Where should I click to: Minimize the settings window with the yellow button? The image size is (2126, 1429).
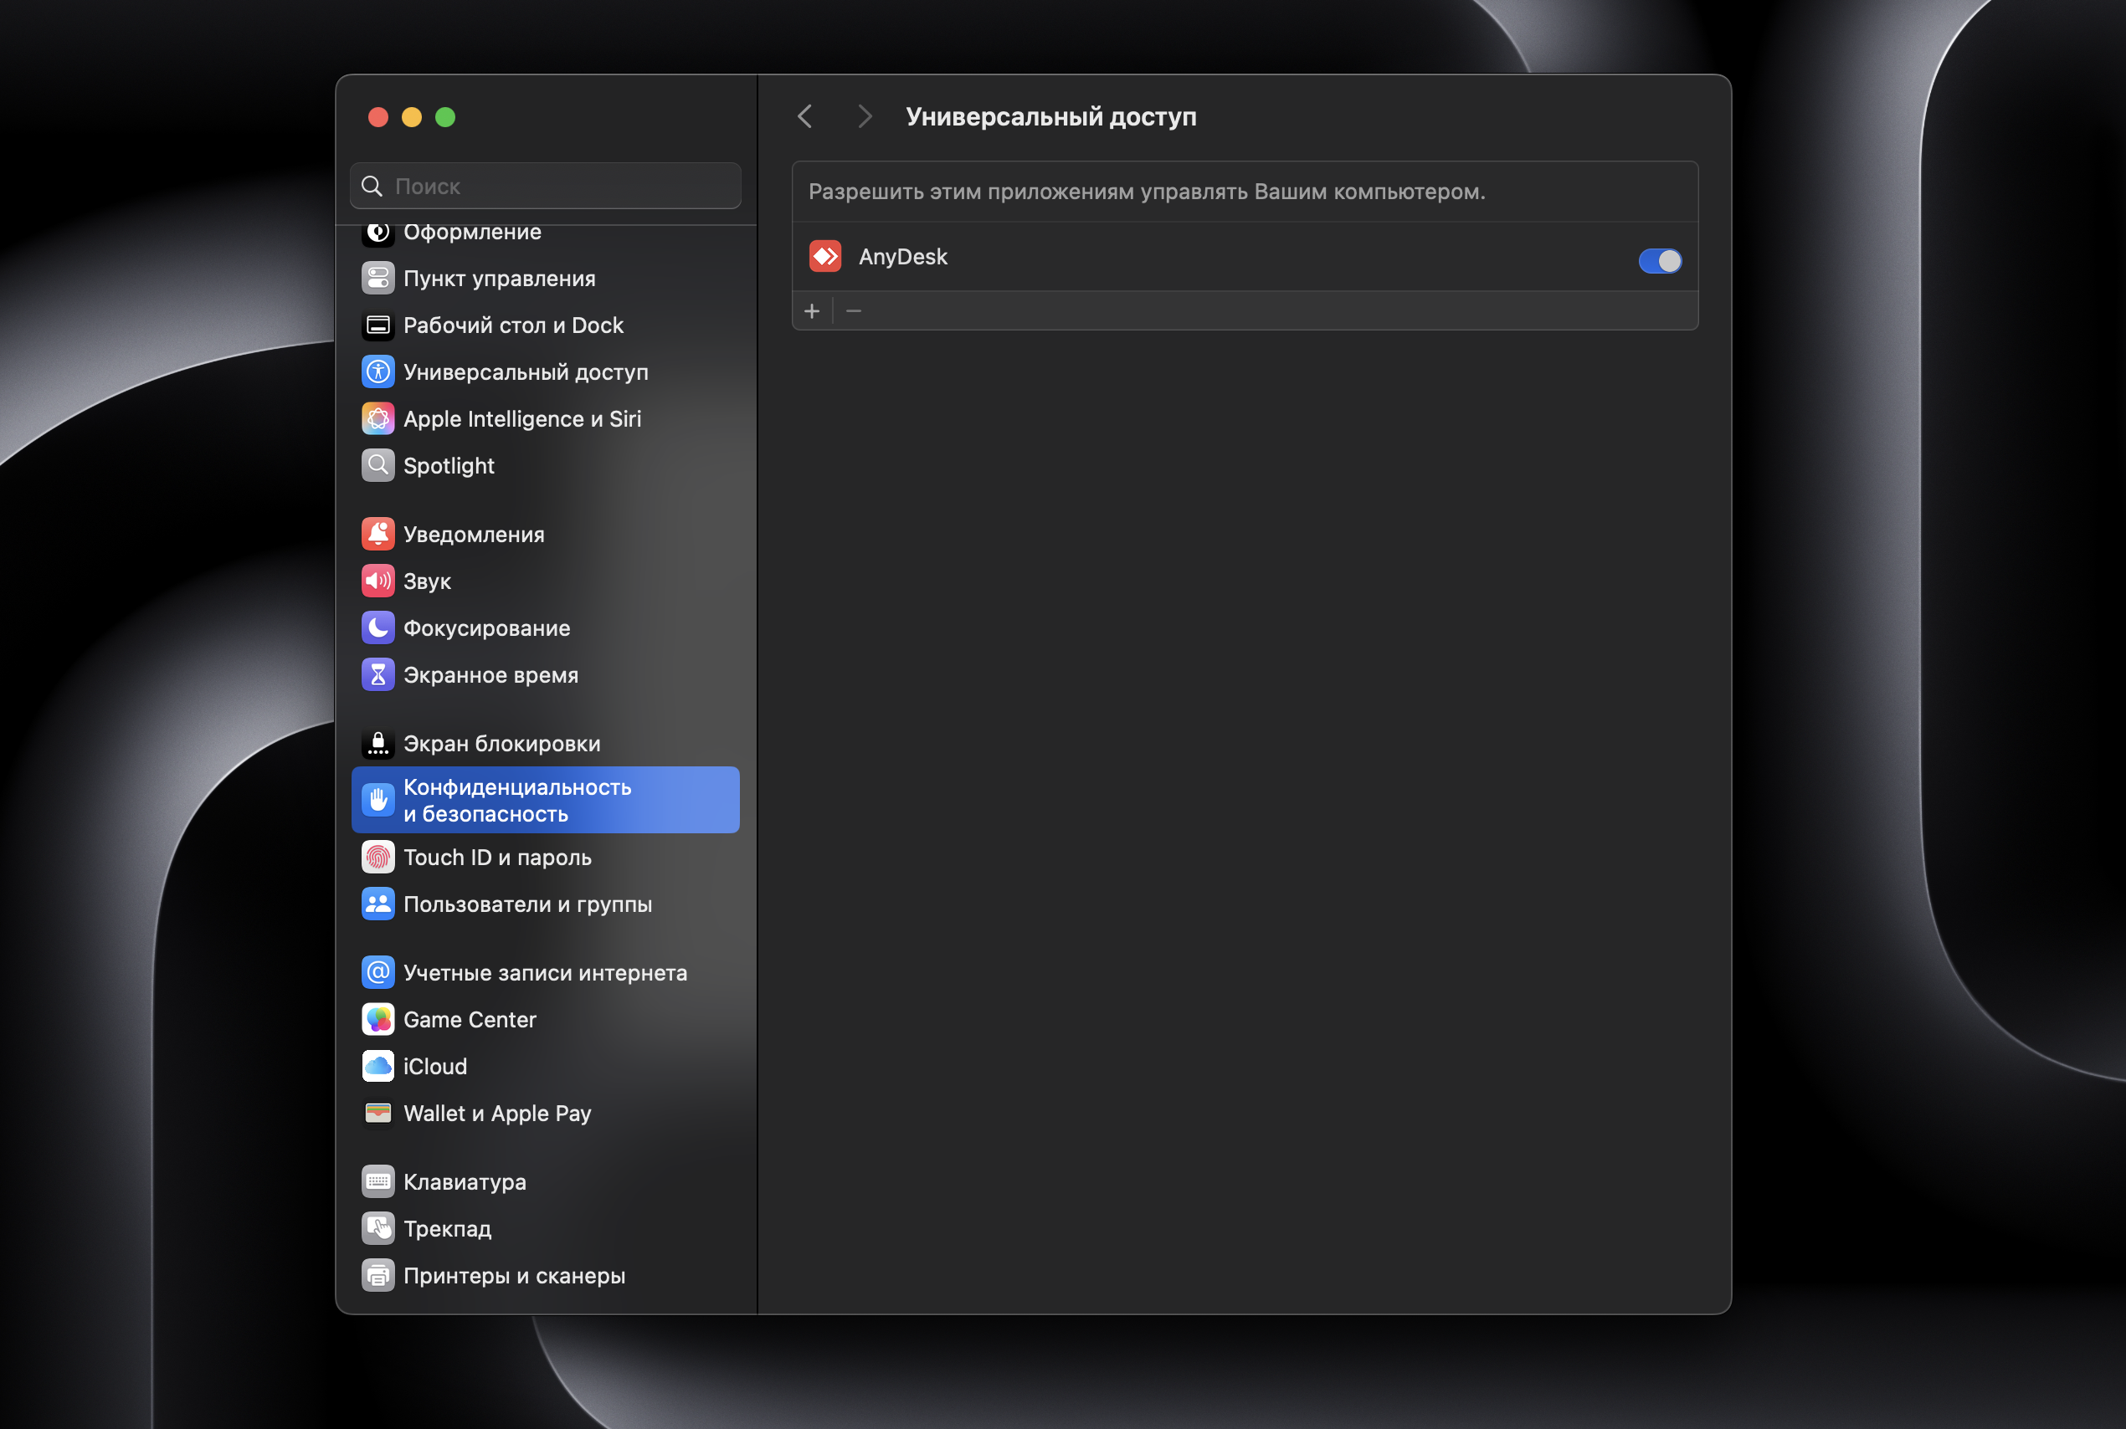(411, 116)
